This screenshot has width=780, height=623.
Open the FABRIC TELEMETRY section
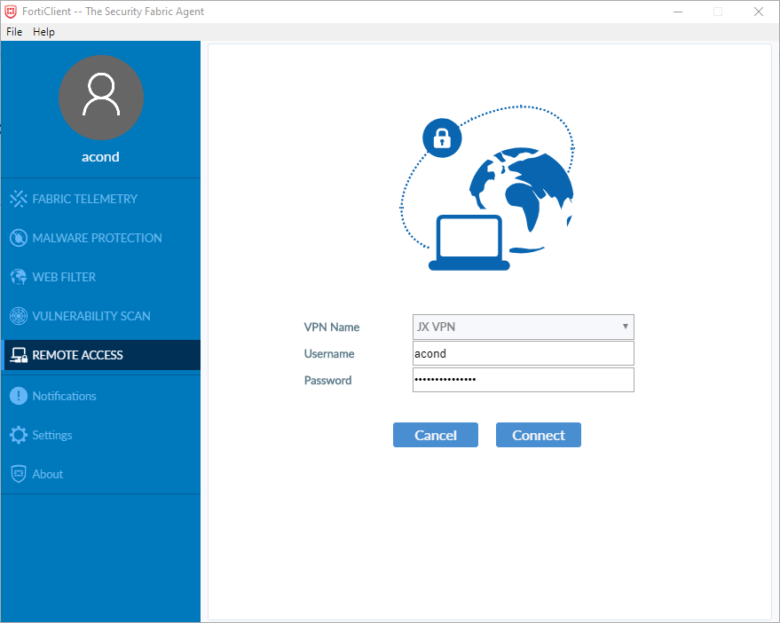click(x=101, y=199)
